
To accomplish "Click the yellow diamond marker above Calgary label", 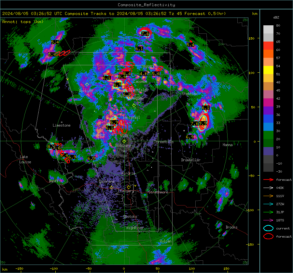I will [129, 187].
